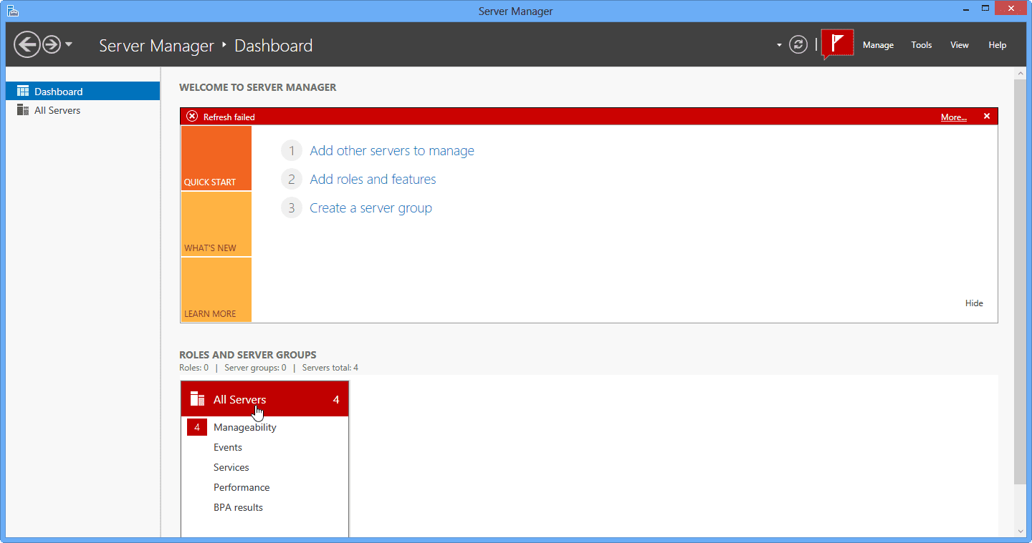Viewport: 1032px width, 543px height.
Task: Click the Refresh failed error icon
Action: tap(192, 117)
